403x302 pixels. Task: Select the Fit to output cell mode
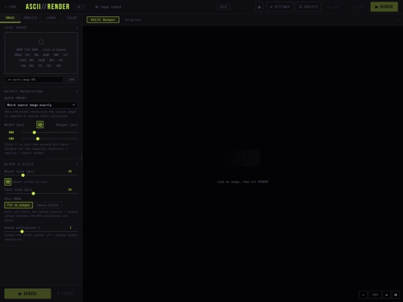point(19,205)
